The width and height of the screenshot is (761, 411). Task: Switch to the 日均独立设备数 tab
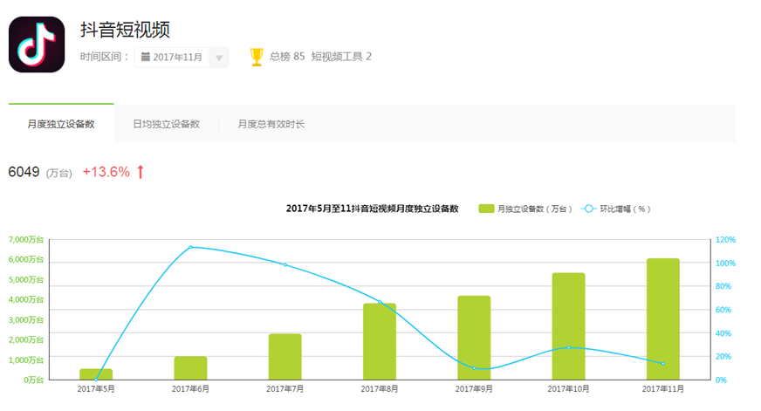(x=167, y=124)
